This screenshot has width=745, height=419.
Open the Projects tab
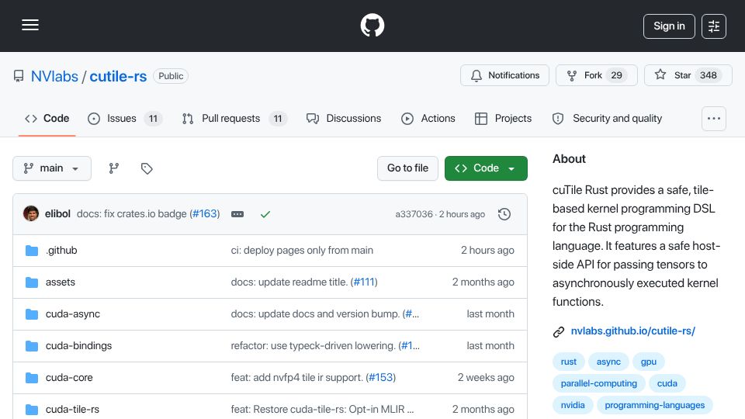(503, 118)
